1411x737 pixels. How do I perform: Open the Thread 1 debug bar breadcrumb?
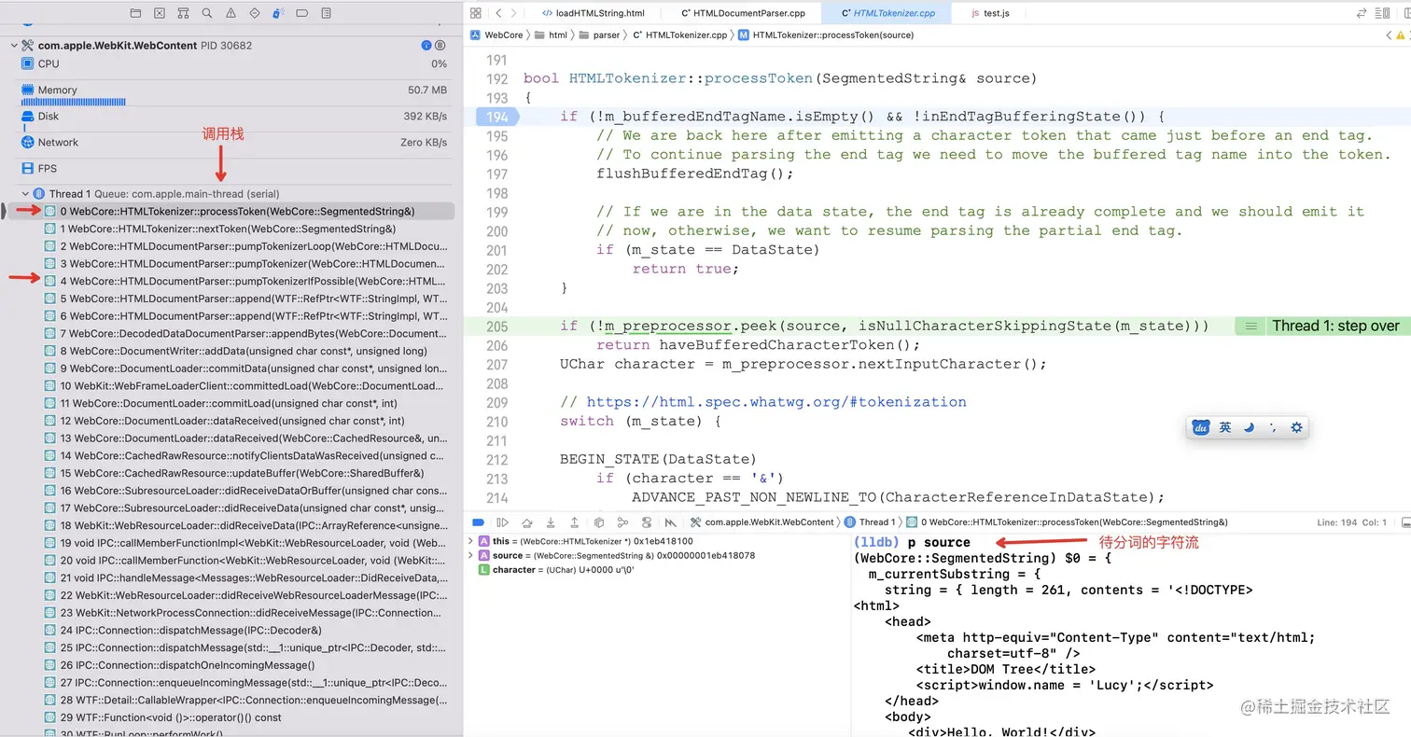point(870,522)
